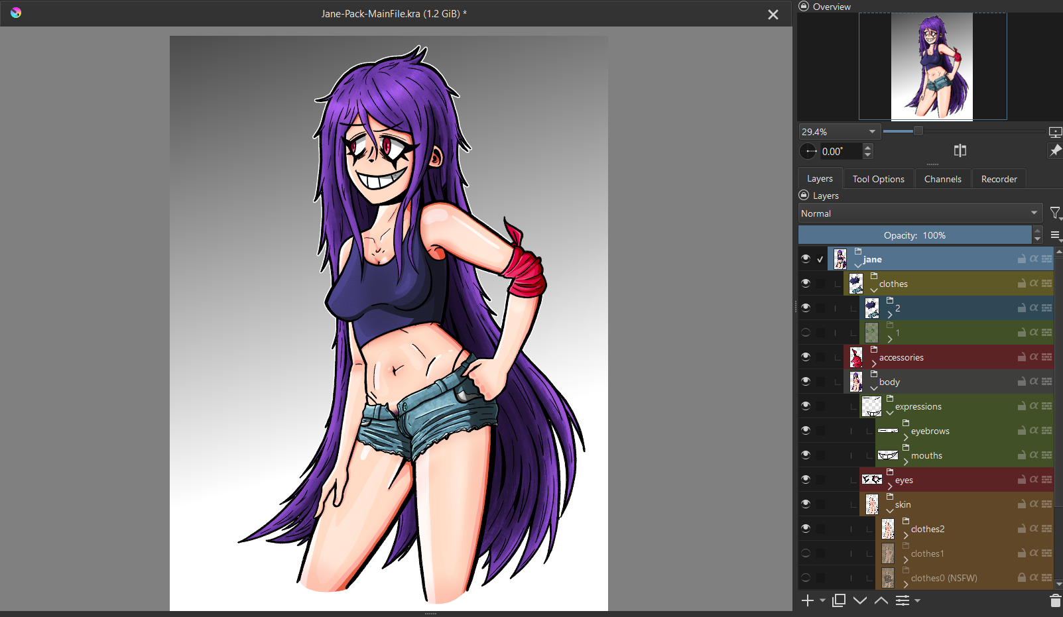Screen dimensions: 1063x617
Task: Click the delete layer trash icon
Action: (x=1055, y=600)
